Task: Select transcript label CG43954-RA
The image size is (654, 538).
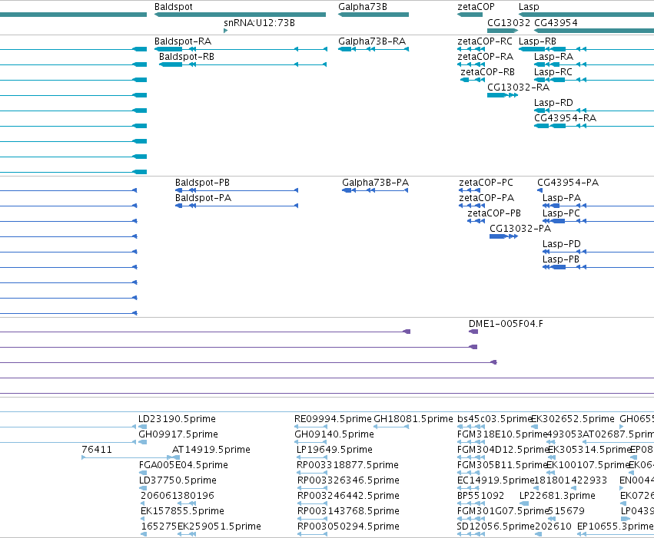Action: (565, 118)
